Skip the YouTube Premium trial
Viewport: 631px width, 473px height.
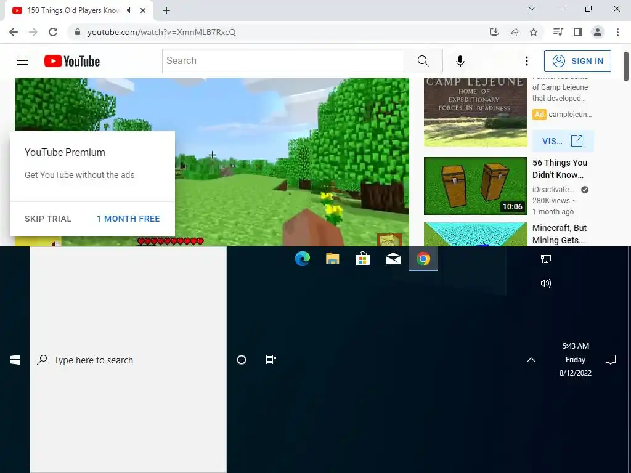tap(48, 219)
